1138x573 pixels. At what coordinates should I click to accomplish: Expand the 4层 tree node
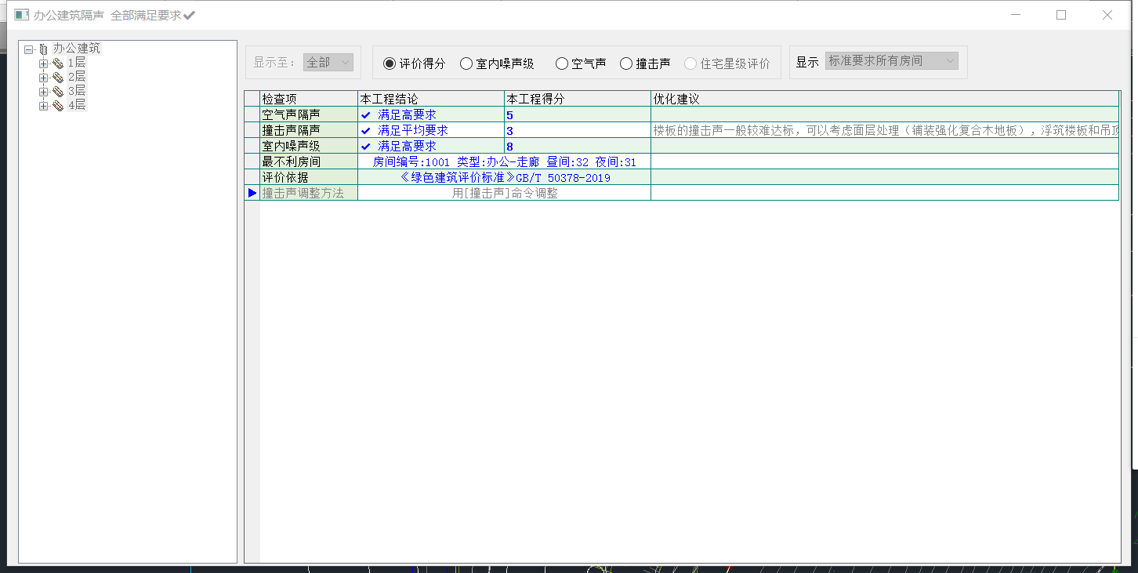pyautogui.click(x=44, y=106)
